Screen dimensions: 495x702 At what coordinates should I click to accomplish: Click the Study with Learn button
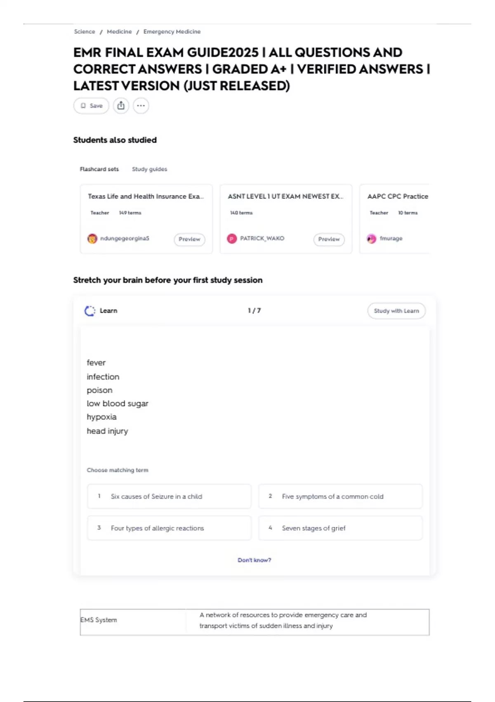396,311
